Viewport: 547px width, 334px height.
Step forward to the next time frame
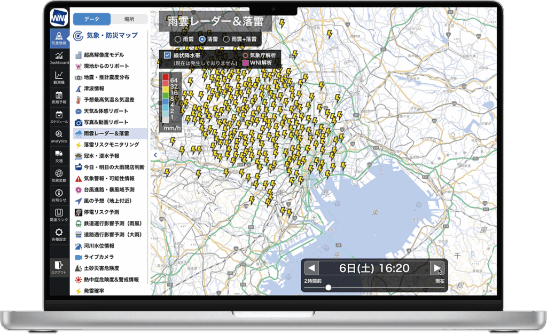(x=437, y=268)
